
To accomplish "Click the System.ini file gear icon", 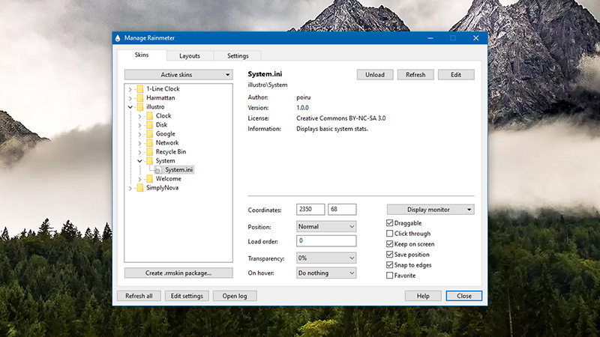I will click(x=157, y=170).
